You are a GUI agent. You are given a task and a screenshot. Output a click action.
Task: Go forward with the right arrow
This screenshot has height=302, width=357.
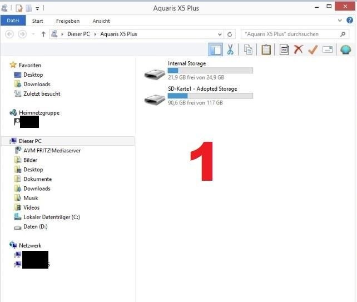tap(22, 34)
